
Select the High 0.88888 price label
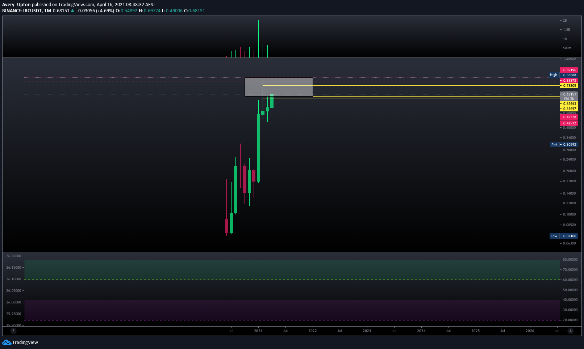569,75
